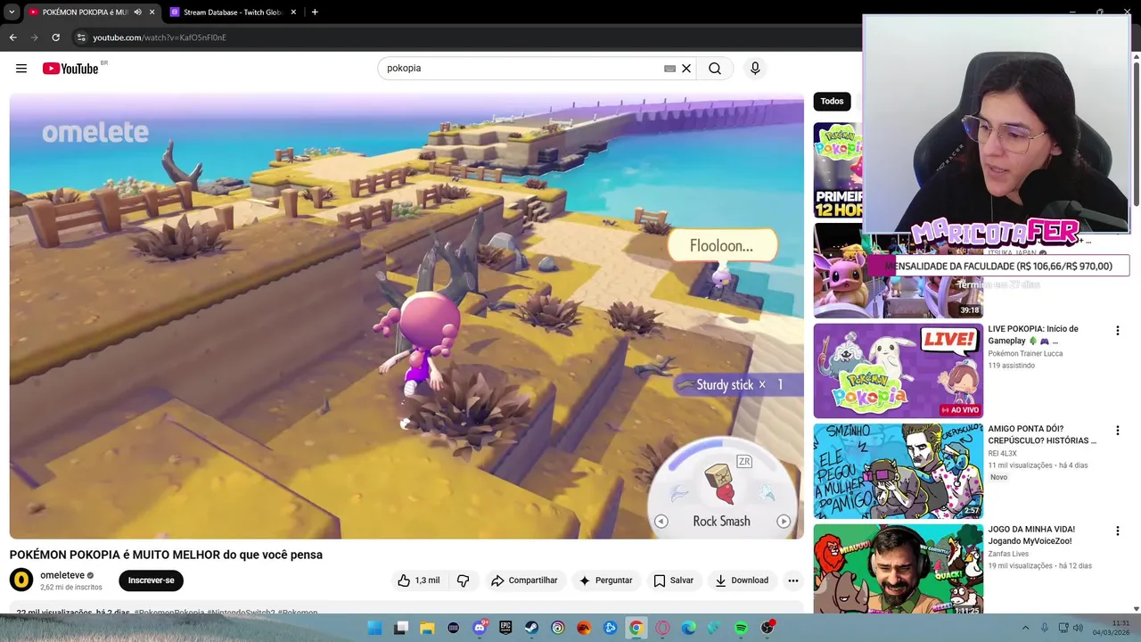Open more actions ellipsis under the video
Image resolution: width=1141 pixels, height=642 pixels.
(x=793, y=580)
